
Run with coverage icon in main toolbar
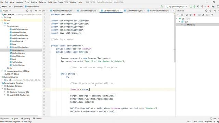(198, 6)
